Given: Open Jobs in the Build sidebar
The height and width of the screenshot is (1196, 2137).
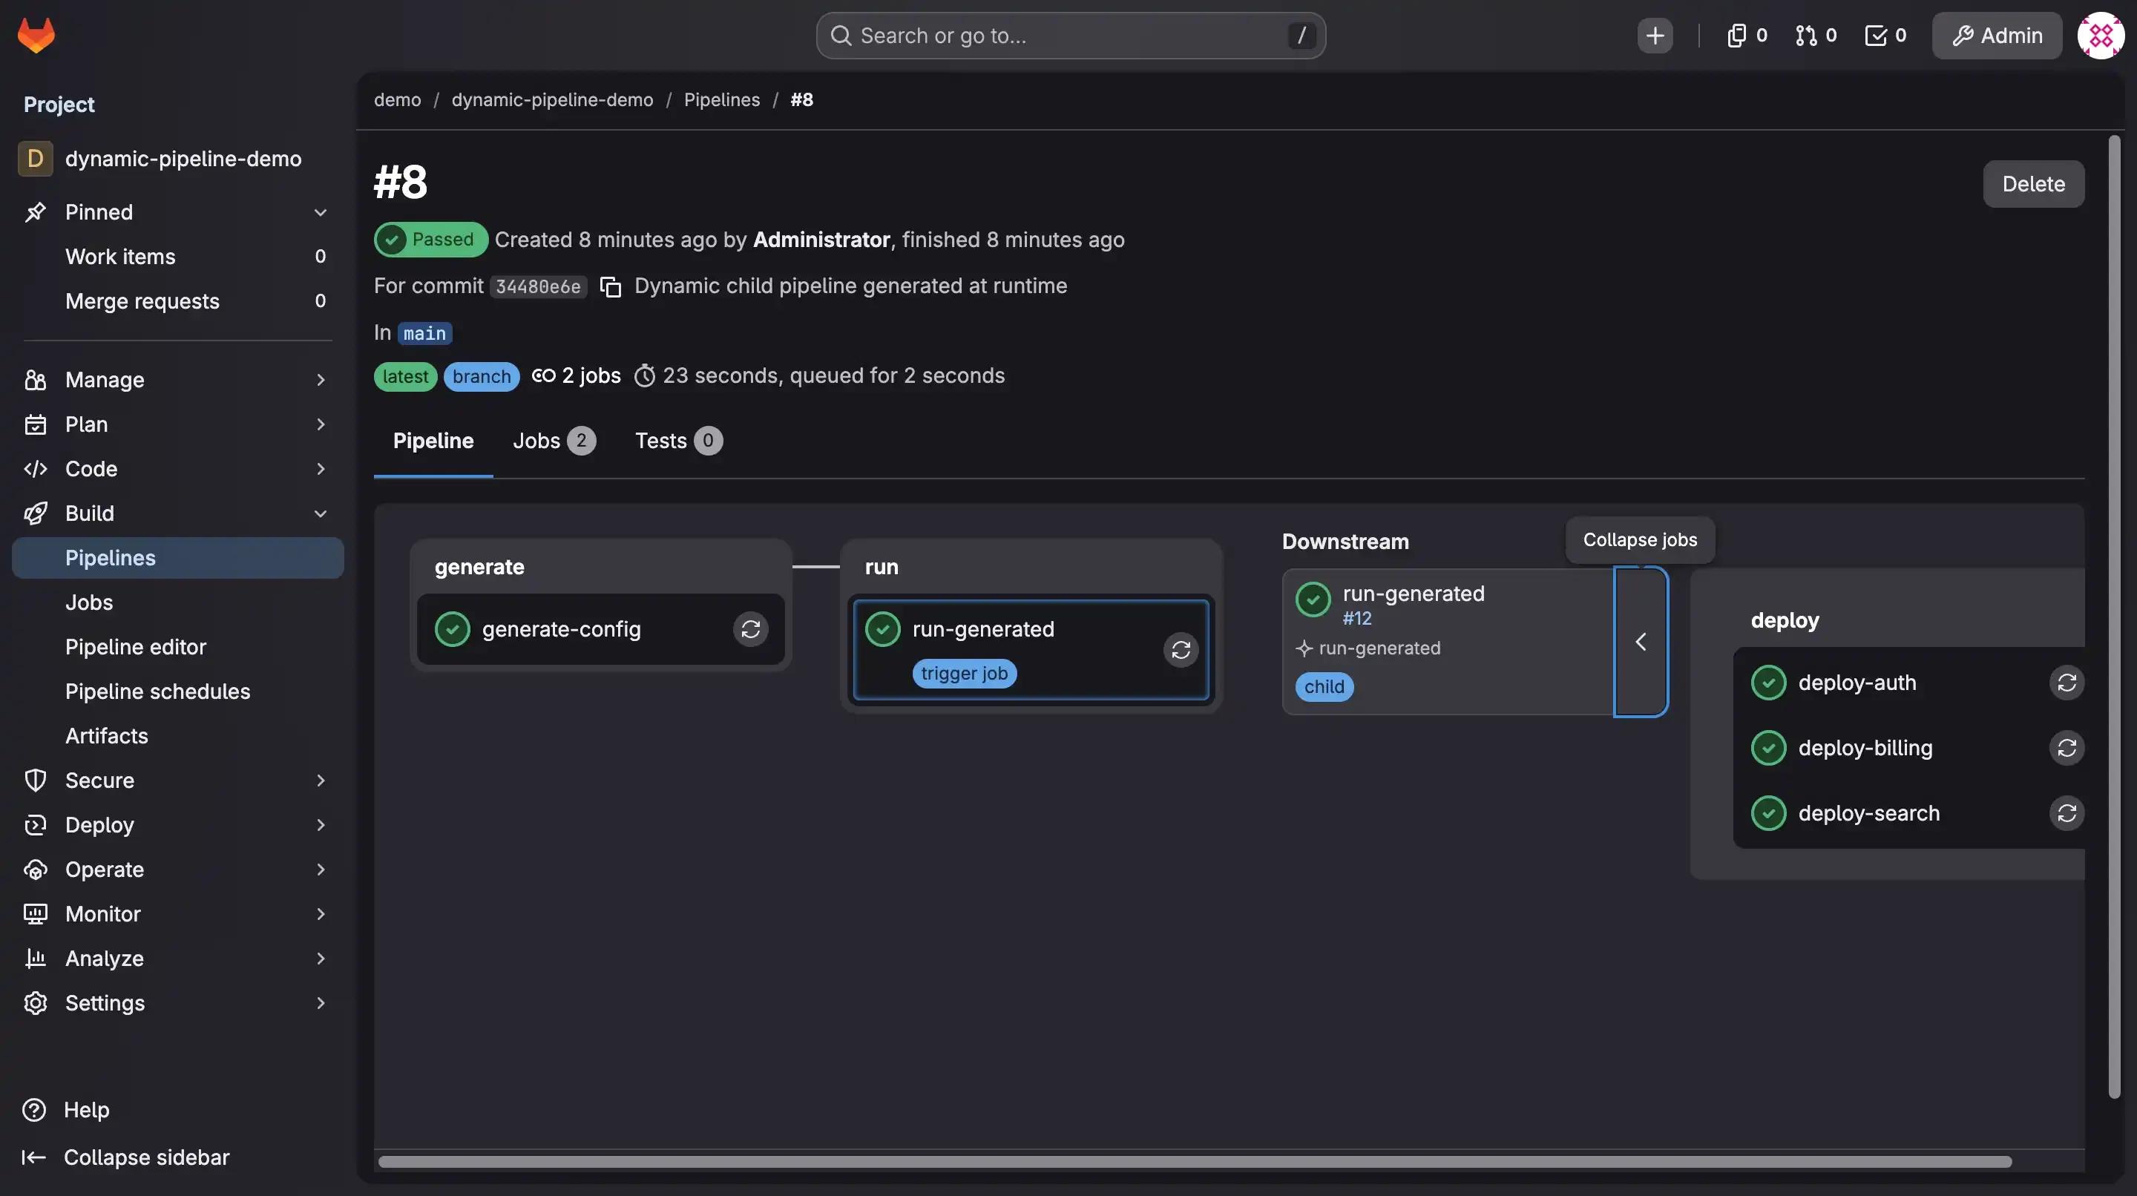Looking at the screenshot, I should pyautogui.click(x=177, y=603).
